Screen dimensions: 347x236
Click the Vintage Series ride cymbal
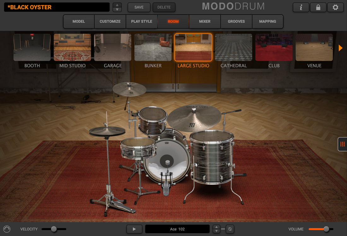pos(194,118)
